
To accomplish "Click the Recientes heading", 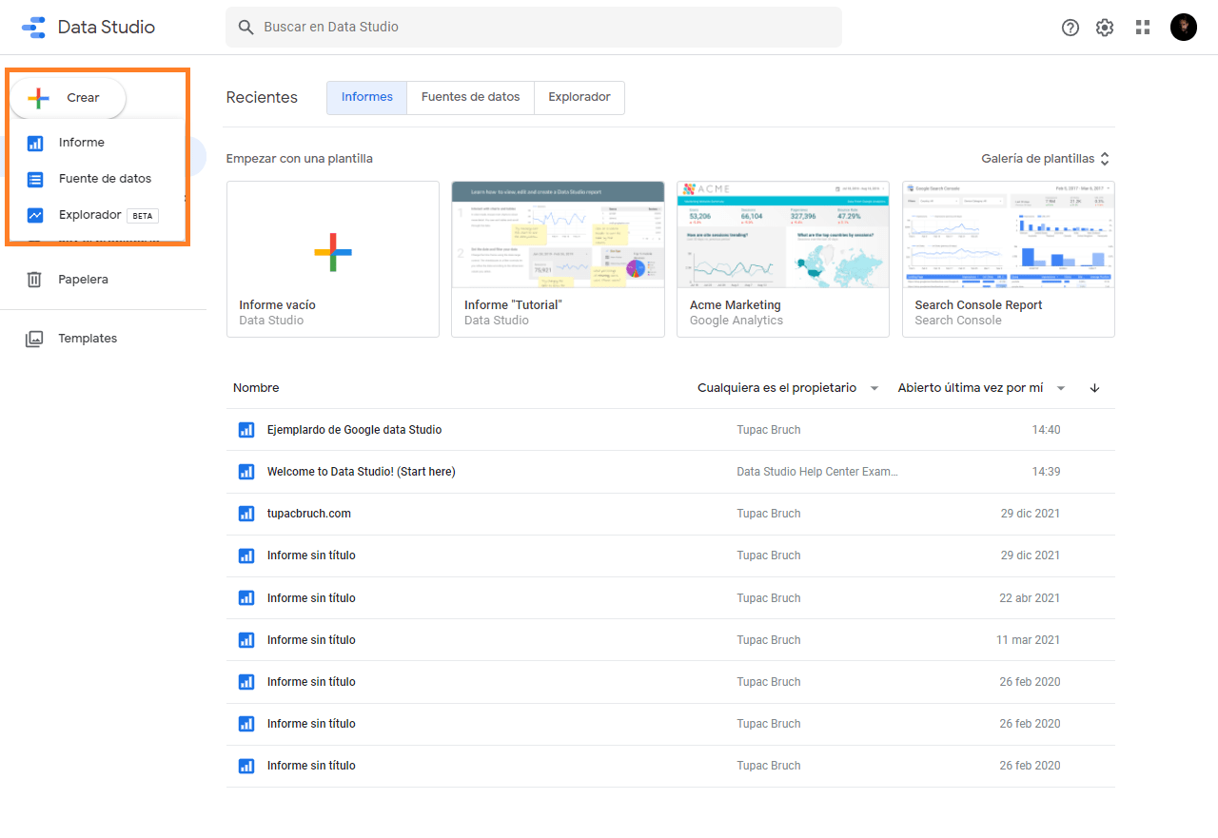I will [x=262, y=98].
